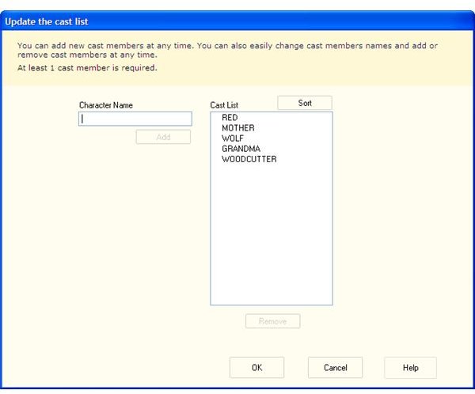Select RED in the Cast List
The width and height of the screenshot is (475, 394).
pos(230,118)
